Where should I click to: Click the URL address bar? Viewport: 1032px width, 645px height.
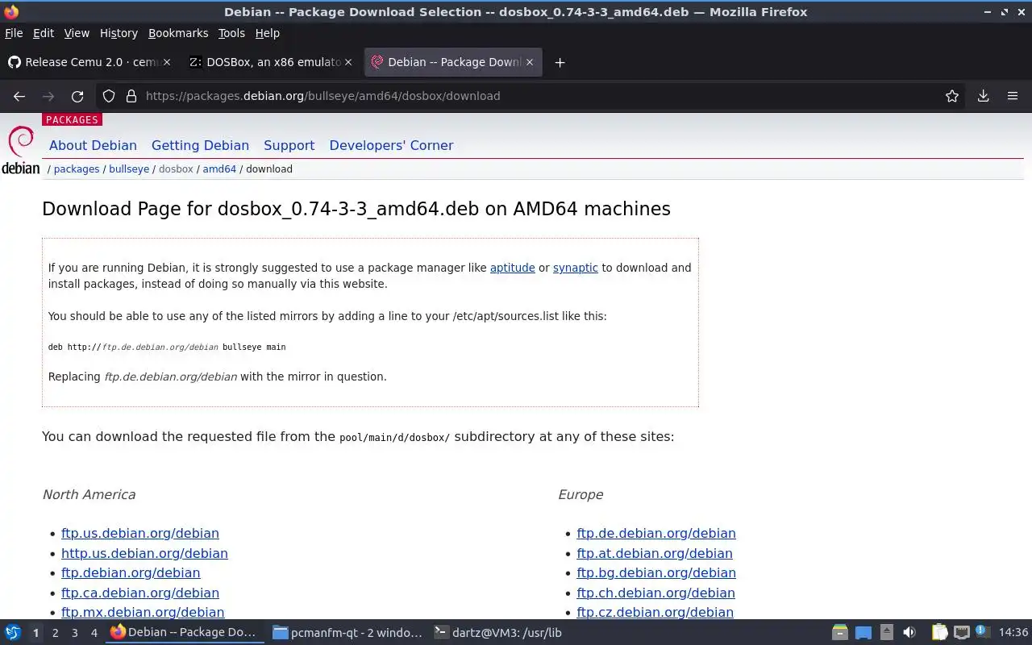coord(532,96)
